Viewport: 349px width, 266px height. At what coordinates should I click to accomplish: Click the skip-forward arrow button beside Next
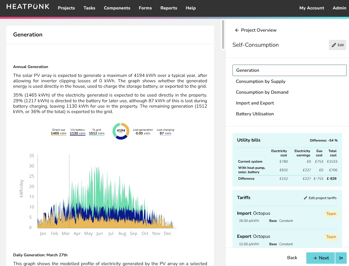pyautogui.click(x=341, y=258)
